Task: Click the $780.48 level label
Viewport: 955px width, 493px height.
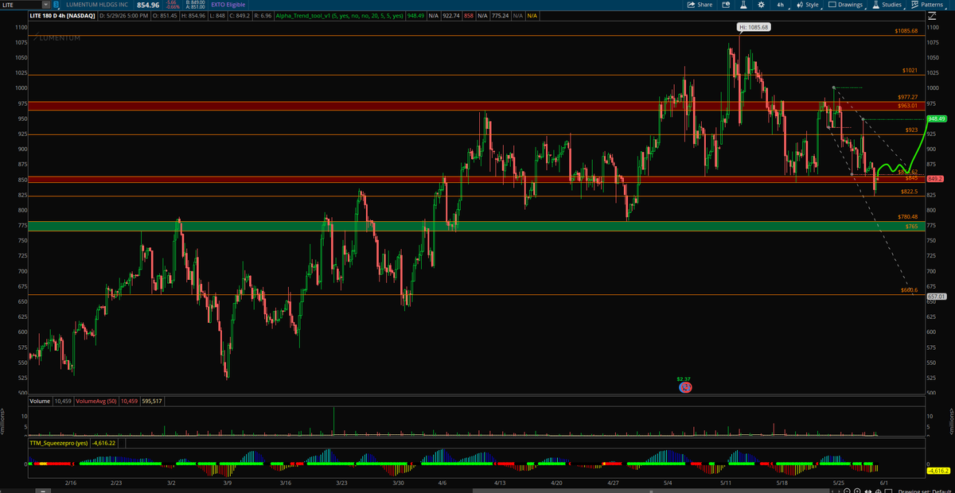Action: (x=907, y=217)
